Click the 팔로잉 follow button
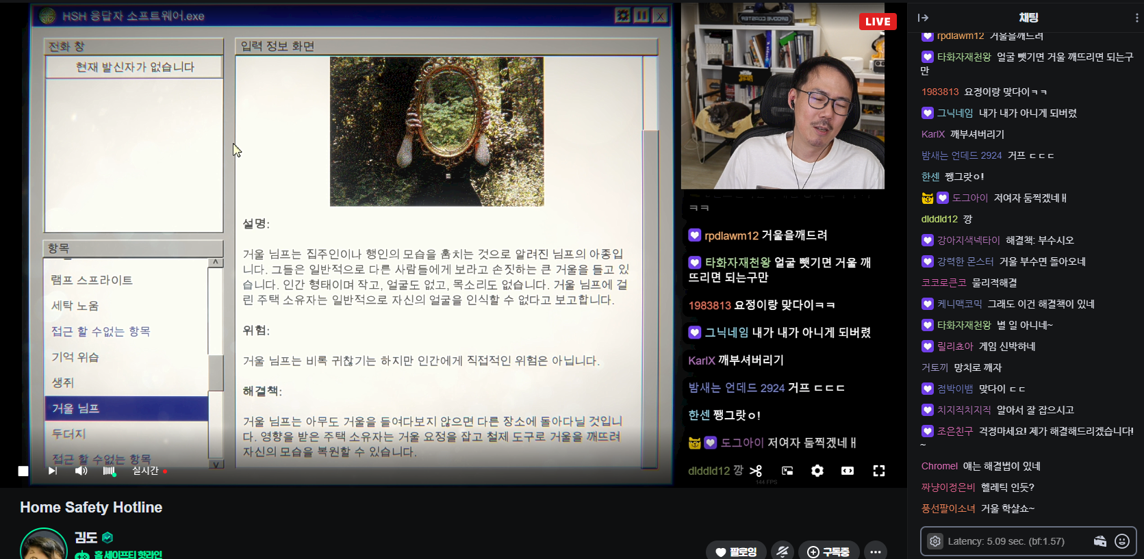This screenshot has height=559, width=1144. click(x=736, y=551)
